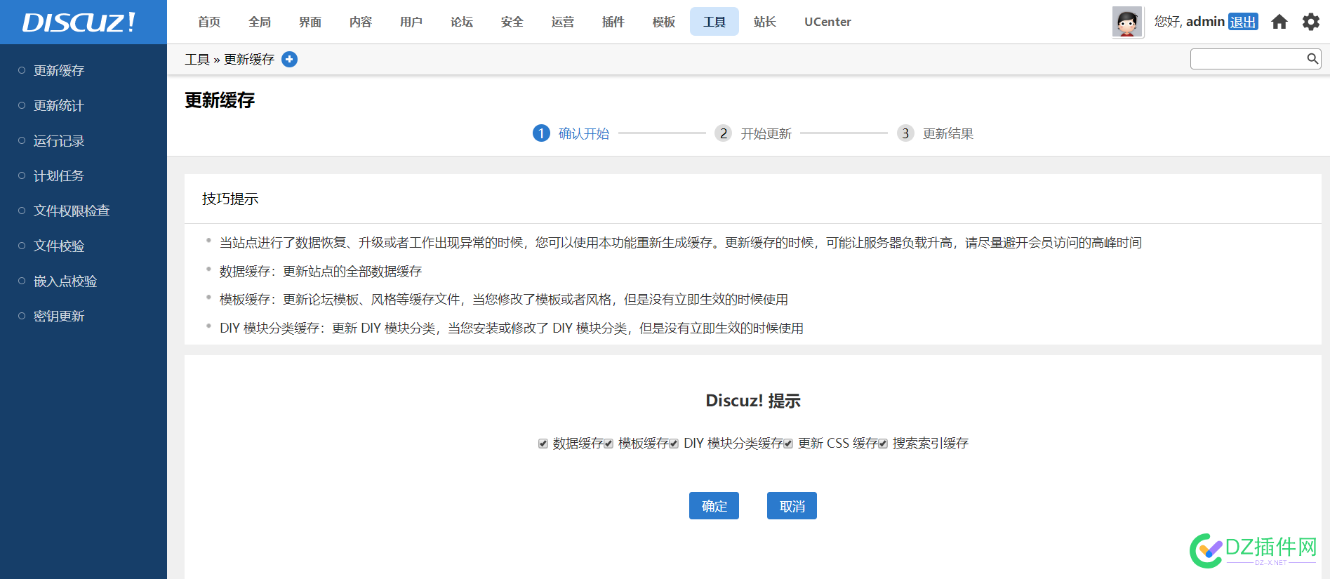The width and height of the screenshot is (1330, 579).
Task: Open the UCenter top menu
Action: pyautogui.click(x=827, y=22)
